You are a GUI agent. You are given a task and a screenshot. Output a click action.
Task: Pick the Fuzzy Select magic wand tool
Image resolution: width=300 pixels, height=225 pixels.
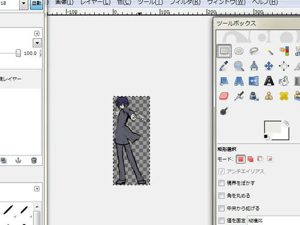269,52
